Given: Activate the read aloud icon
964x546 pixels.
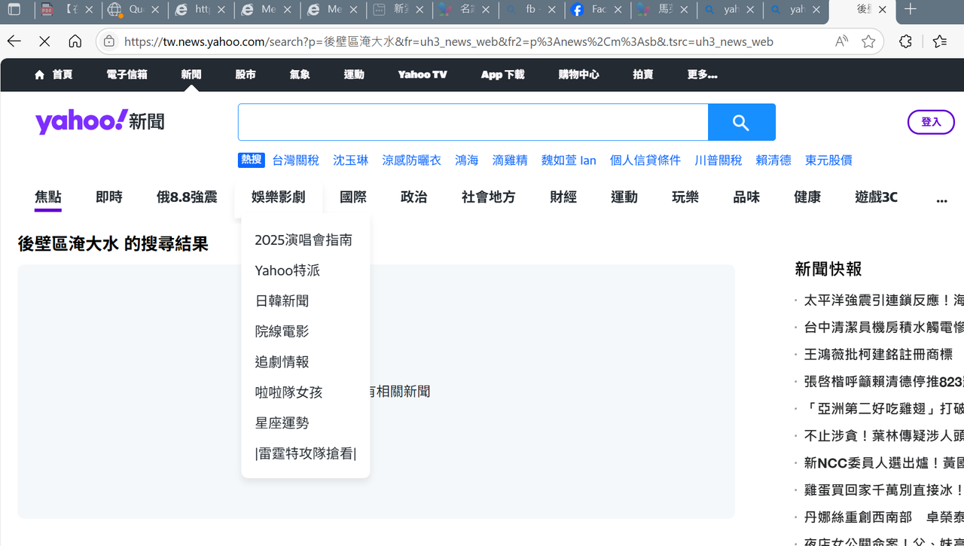Looking at the screenshot, I should coord(841,41).
